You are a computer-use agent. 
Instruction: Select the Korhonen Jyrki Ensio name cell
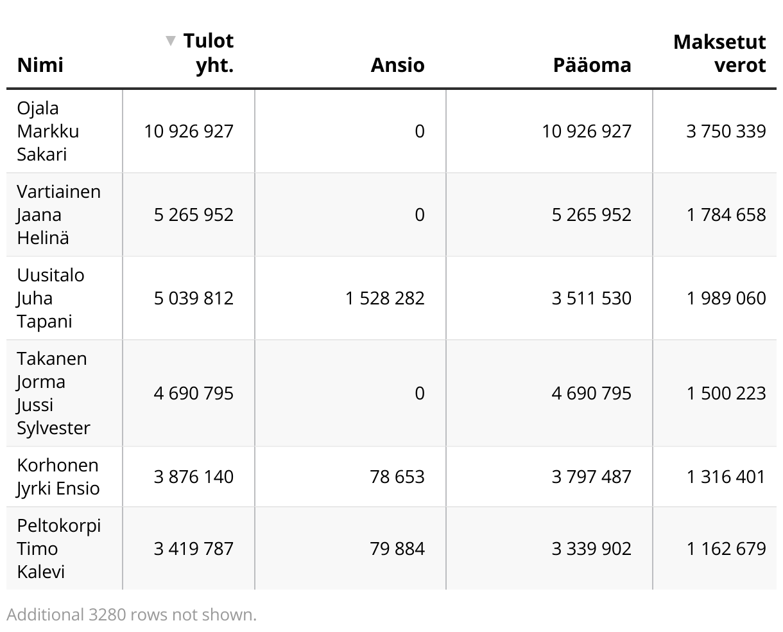[58, 477]
